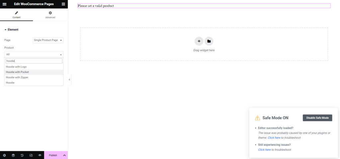Follow the Click here link under Still experiencing issues
The height and width of the screenshot is (159, 340).
point(264,150)
